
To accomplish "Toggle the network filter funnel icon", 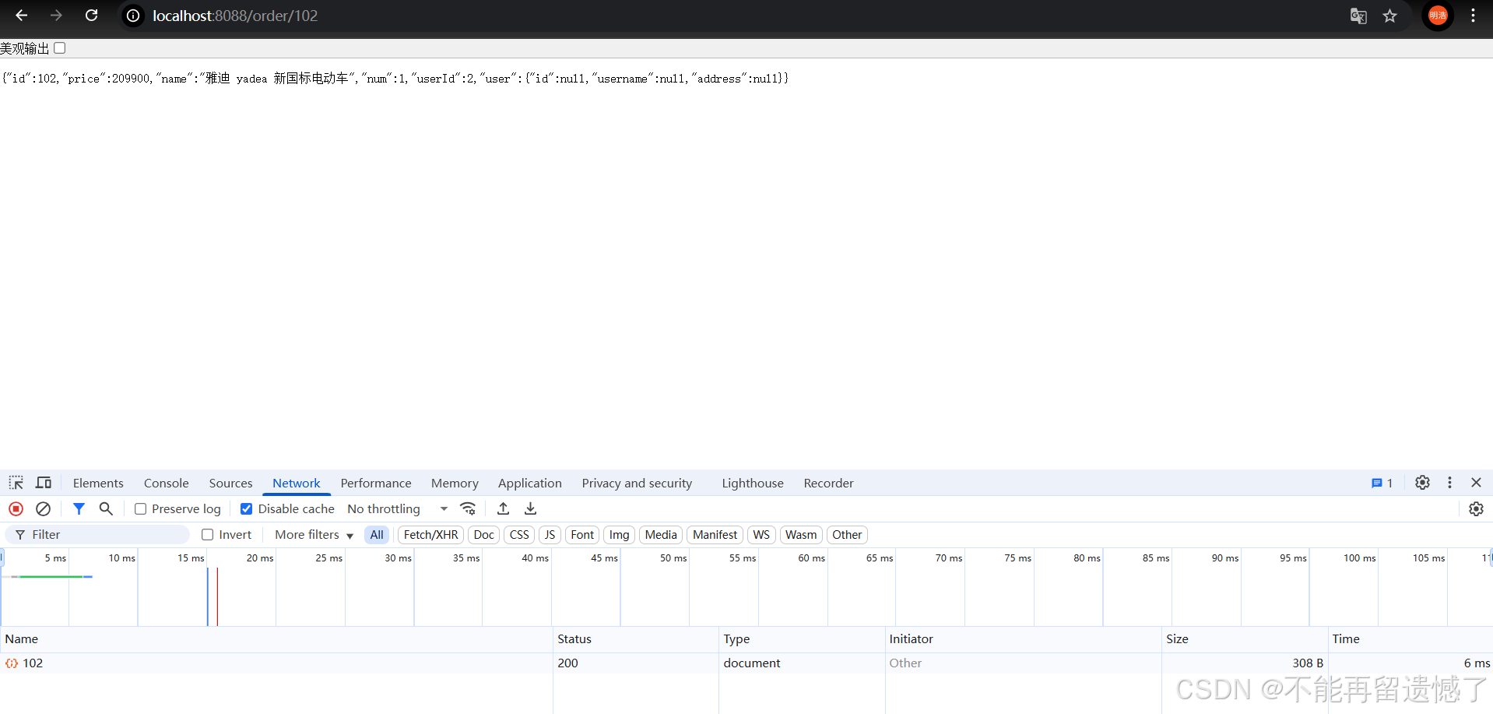I will 79,508.
